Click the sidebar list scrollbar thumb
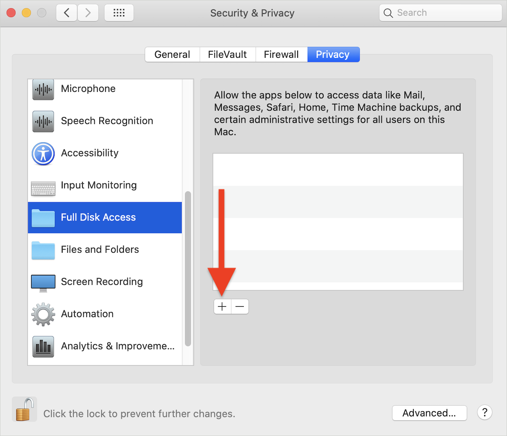507x436 pixels. coord(188,268)
